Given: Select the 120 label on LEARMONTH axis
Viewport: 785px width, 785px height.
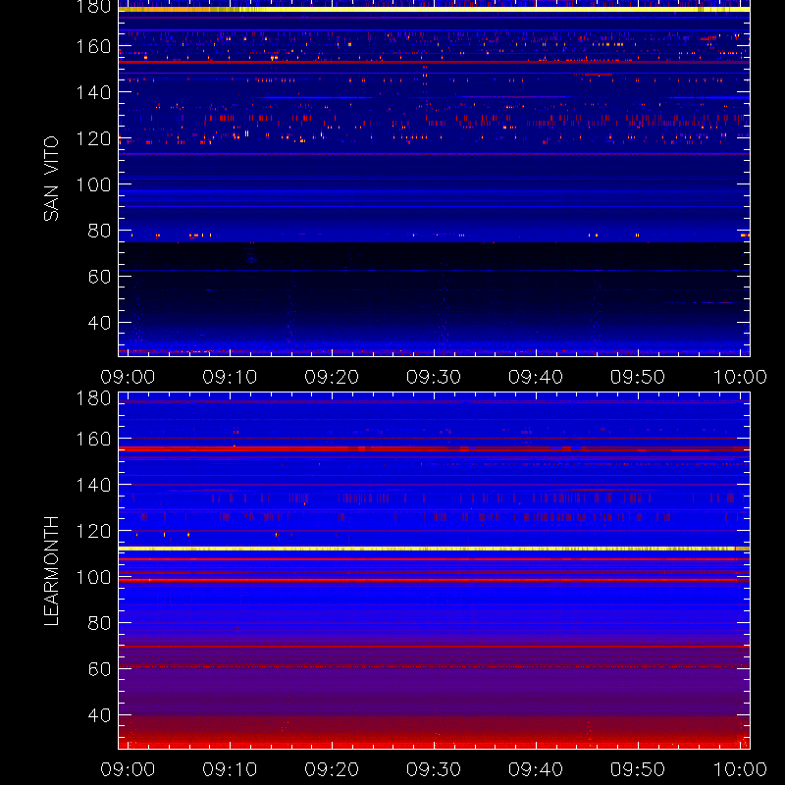Looking at the screenshot, I should [93, 531].
